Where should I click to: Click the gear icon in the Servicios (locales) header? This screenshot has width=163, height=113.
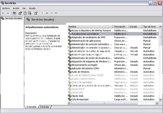[28, 20]
